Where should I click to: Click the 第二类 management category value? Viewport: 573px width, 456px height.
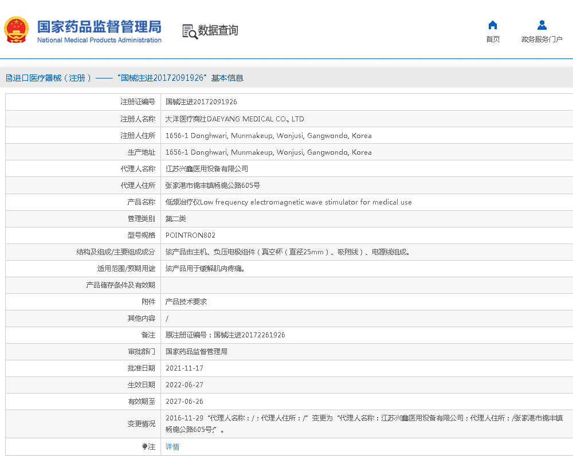pyautogui.click(x=176, y=218)
